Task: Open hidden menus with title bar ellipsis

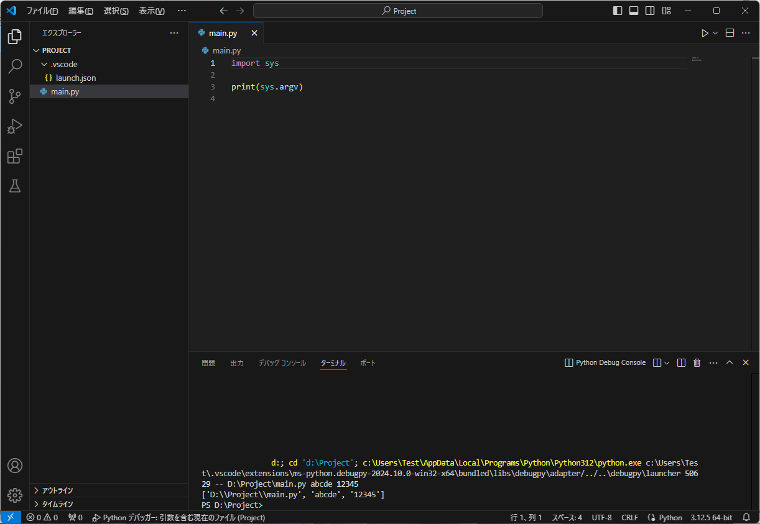Action: click(182, 11)
